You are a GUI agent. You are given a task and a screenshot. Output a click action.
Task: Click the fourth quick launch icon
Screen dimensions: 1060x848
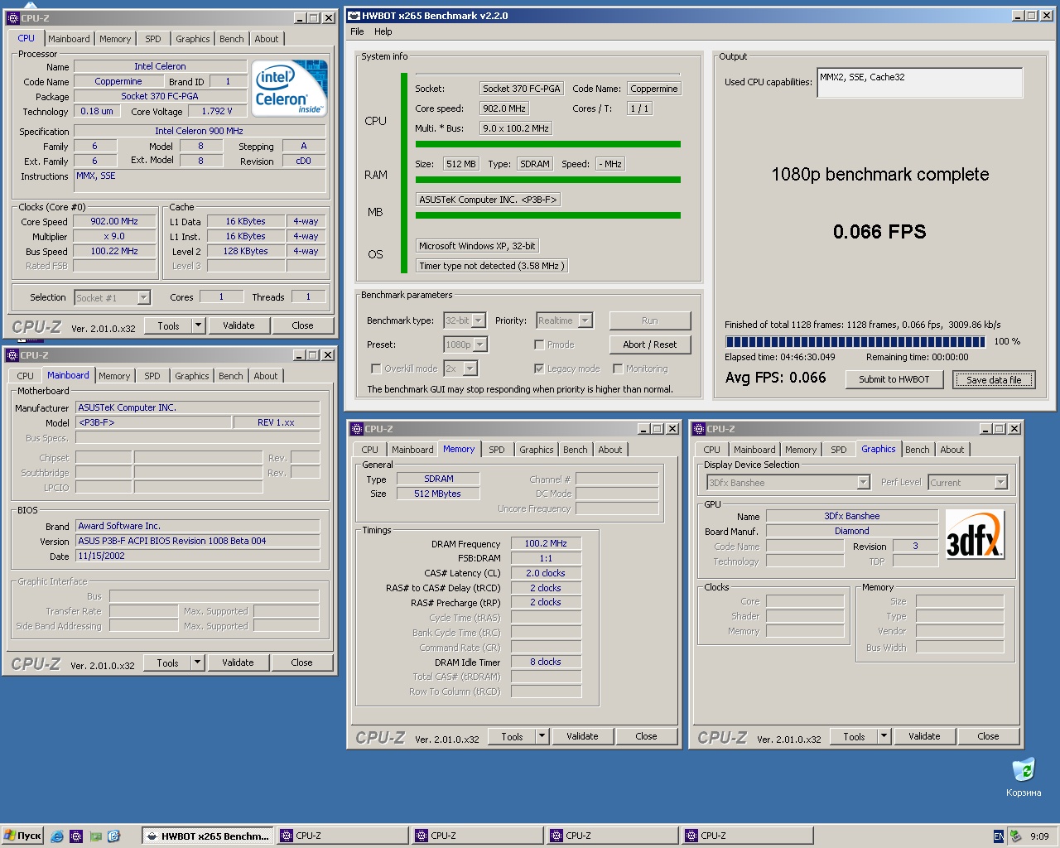114,836
